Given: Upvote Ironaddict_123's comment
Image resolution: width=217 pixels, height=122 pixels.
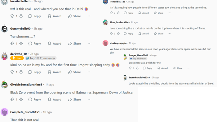Looking at the screenshot, I should click(x=111, y=13).
